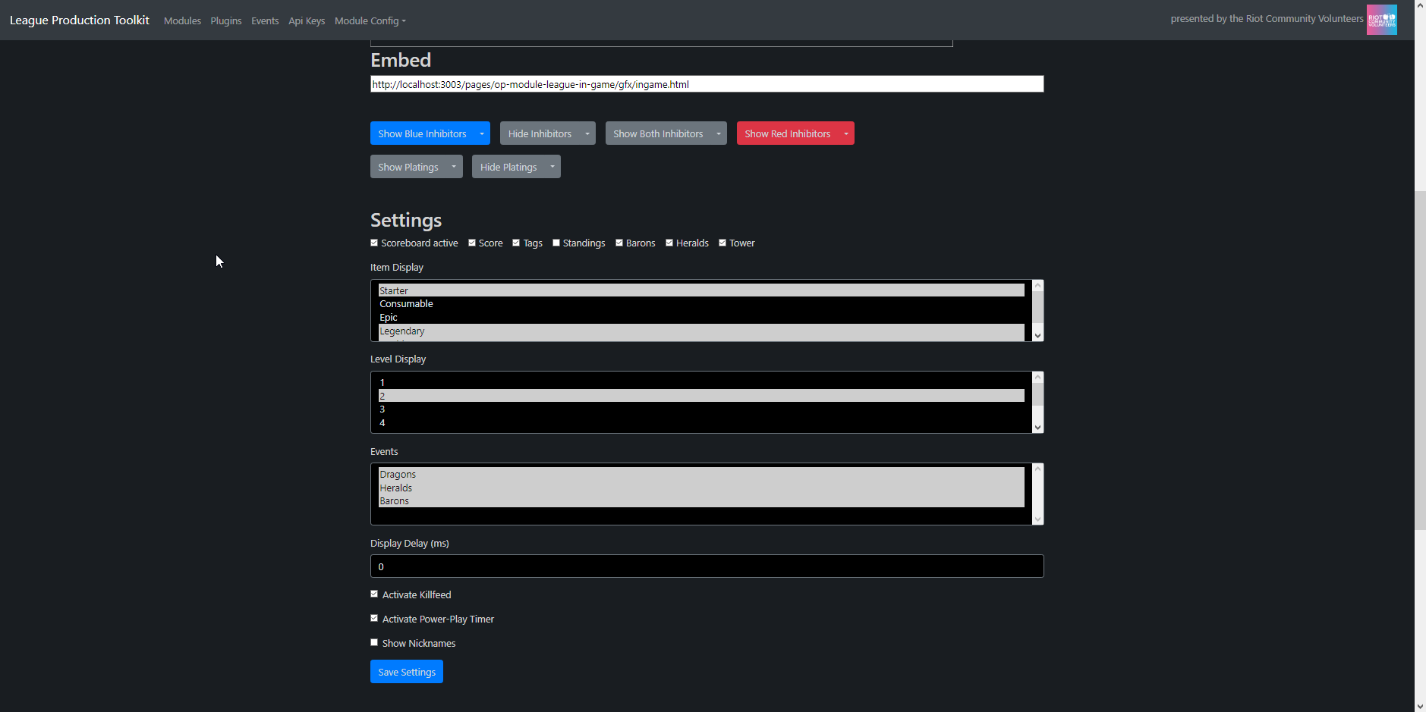Disable the Tower checkbox
The width and height of the screenshot is (1426, 712).
(x=724, y=242)
